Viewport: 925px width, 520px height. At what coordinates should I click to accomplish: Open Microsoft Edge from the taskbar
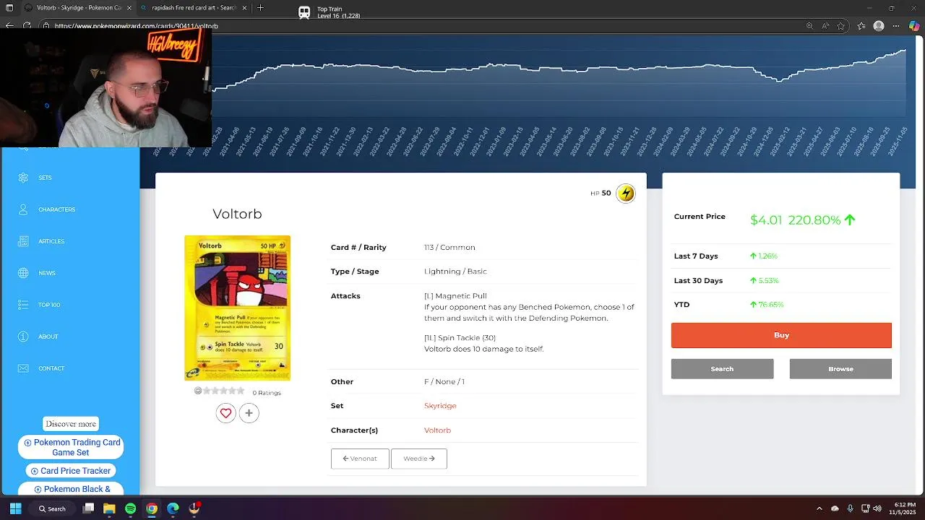click(173, 508)
